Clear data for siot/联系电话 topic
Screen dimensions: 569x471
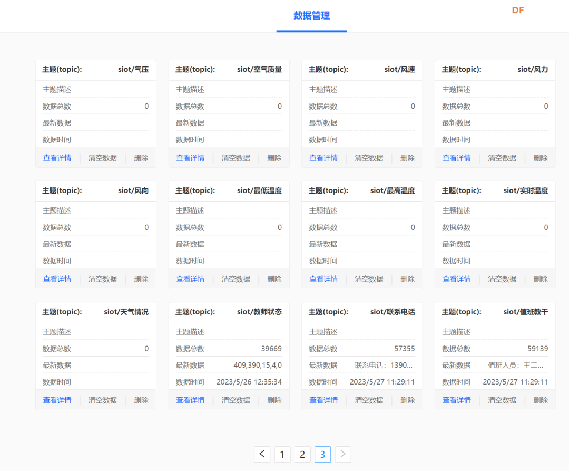(369, 400)
